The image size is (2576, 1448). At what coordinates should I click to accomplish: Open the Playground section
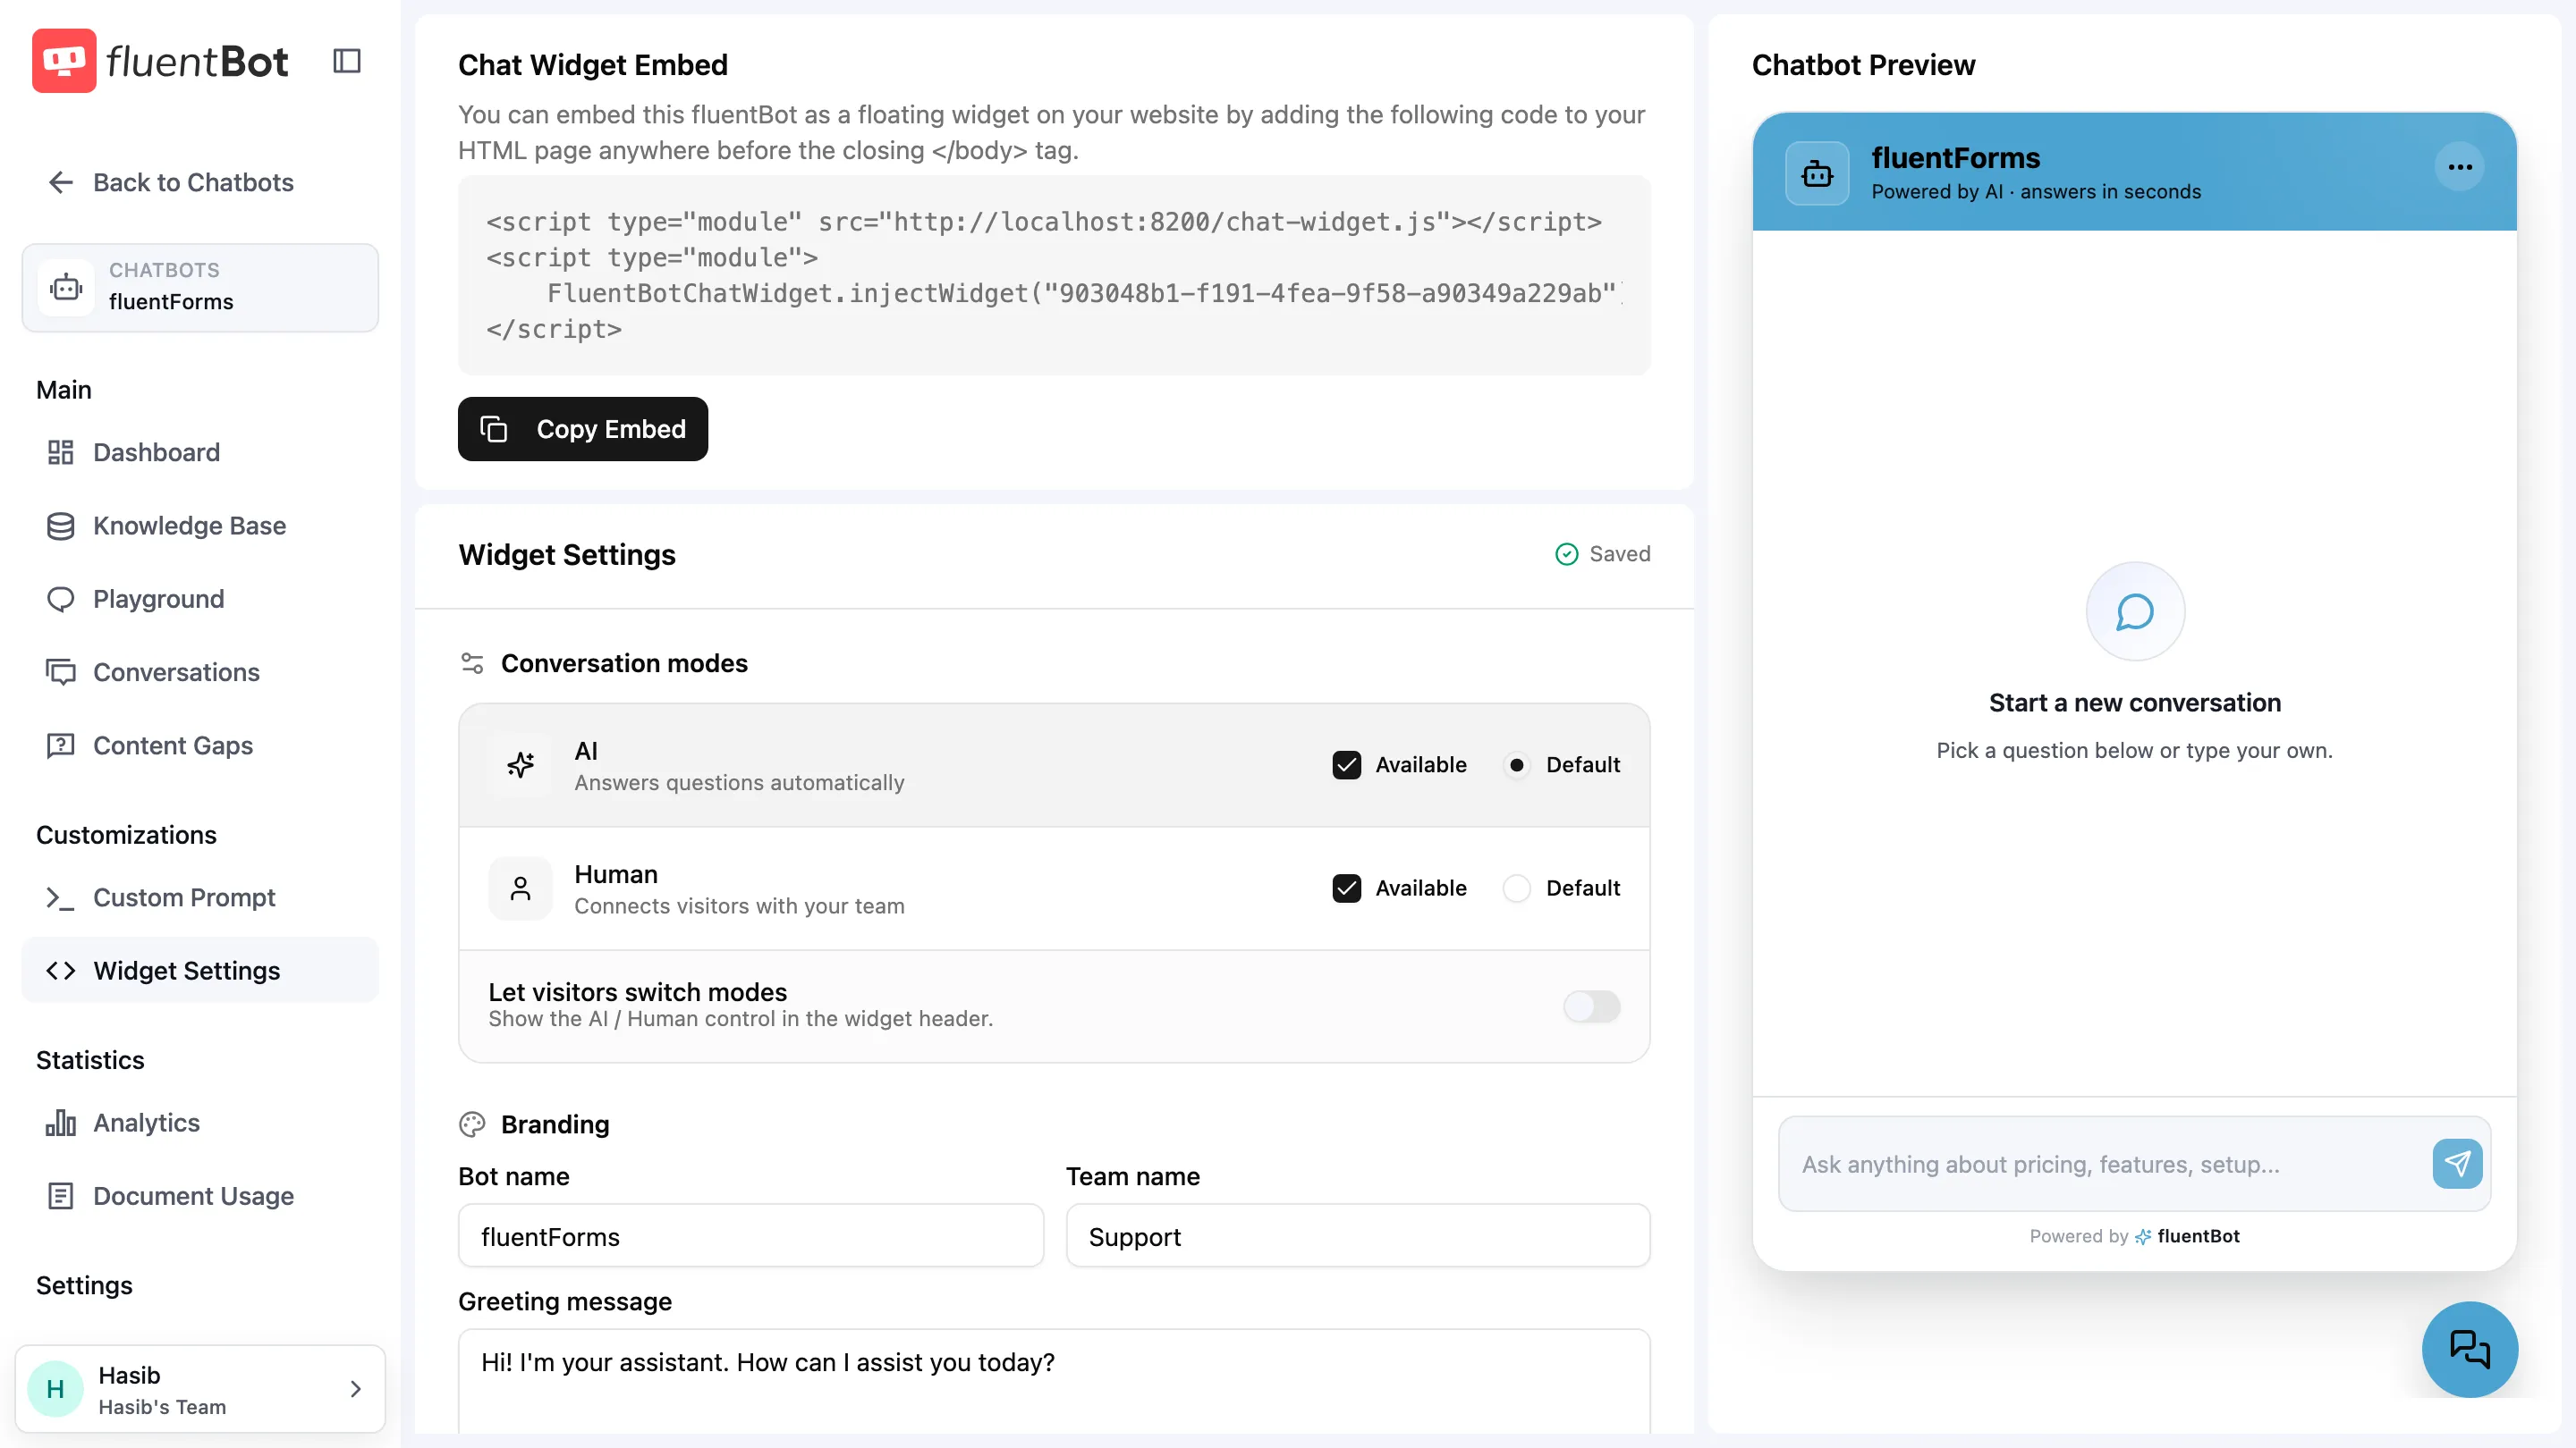click(200, 599)
